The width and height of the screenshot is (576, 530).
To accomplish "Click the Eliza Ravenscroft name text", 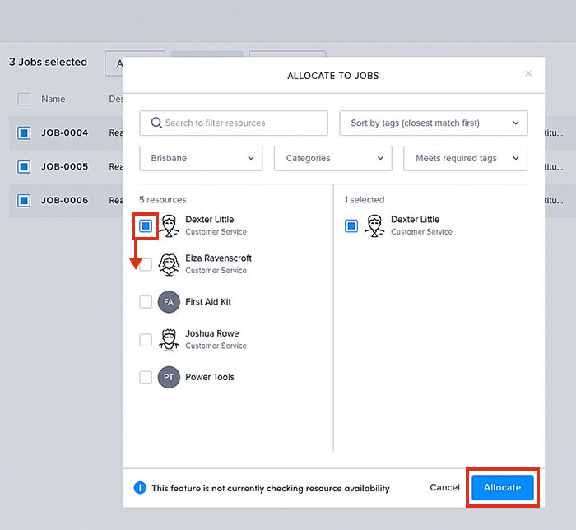I will (x=219, y=258).
